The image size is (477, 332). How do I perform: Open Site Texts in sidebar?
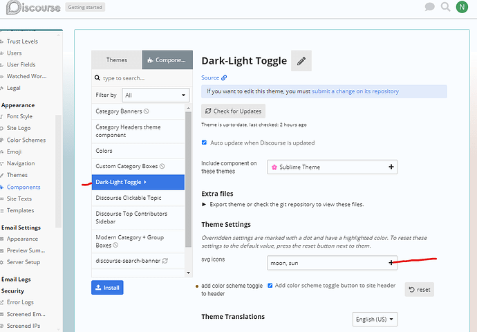pos(19,199)
